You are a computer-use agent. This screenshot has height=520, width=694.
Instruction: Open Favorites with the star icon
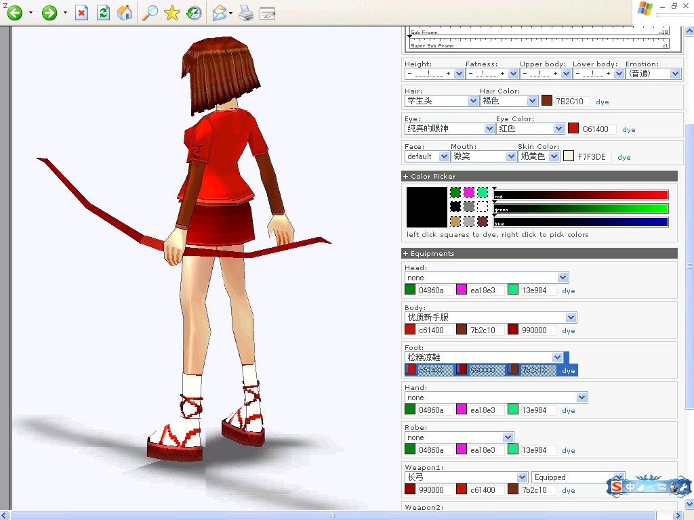(171, 13)
